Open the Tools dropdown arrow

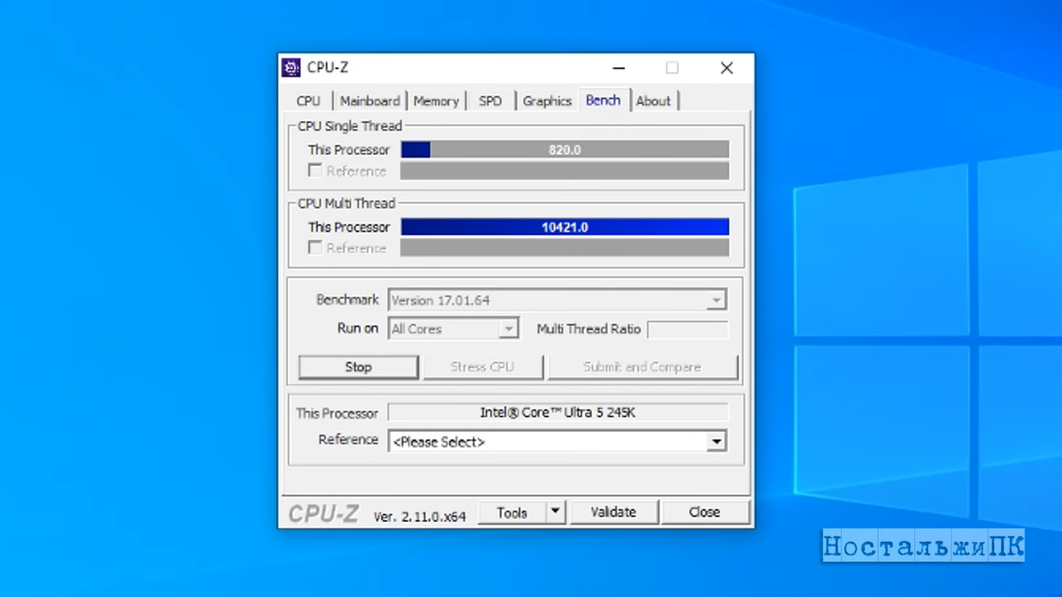[x=555, y=512]
